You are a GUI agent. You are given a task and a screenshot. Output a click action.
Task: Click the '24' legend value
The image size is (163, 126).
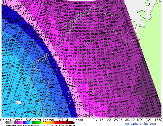pos(56,125)
